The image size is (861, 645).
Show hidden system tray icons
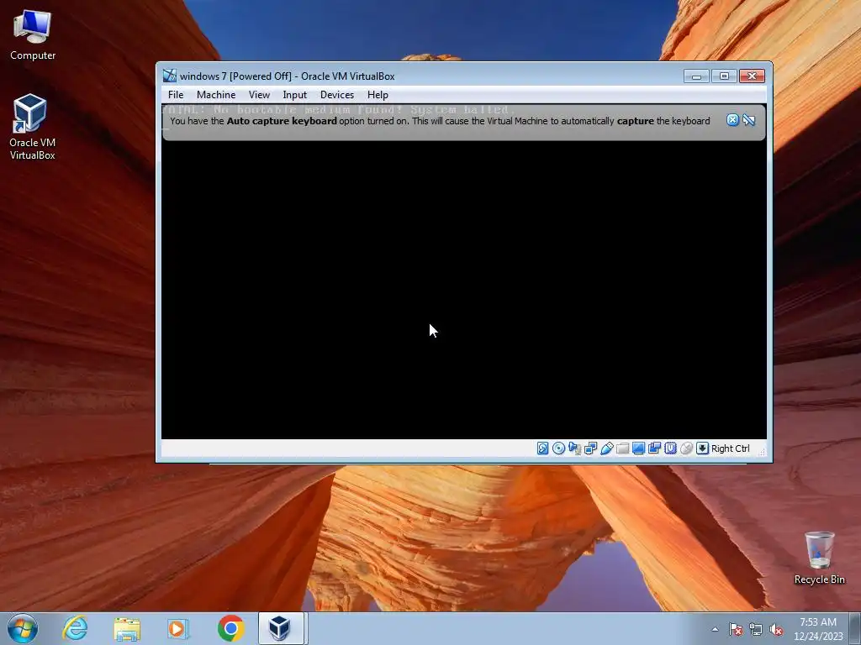point(715,629)
